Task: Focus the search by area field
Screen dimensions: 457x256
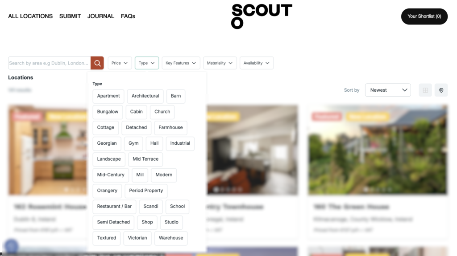Action: (49, 63)
